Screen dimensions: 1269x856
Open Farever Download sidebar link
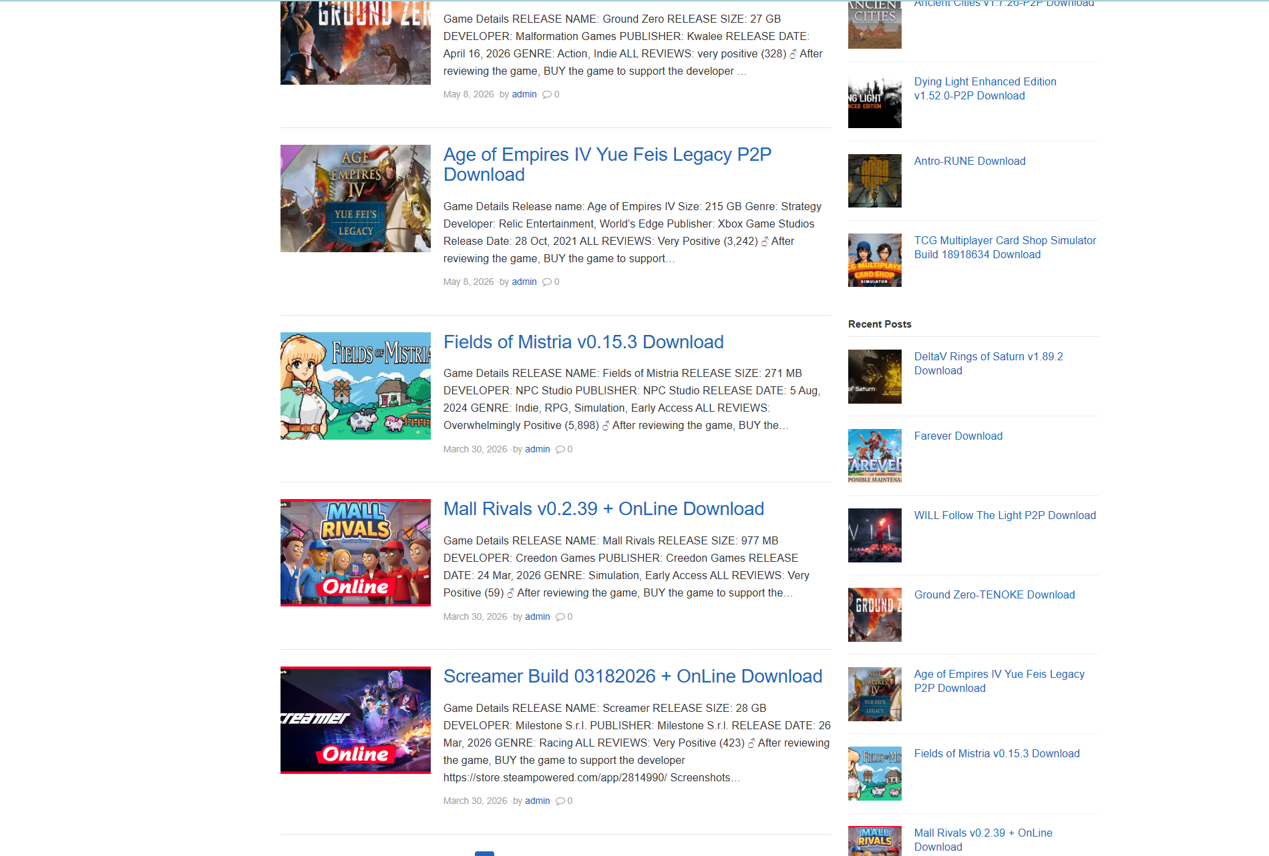point(958,436)
